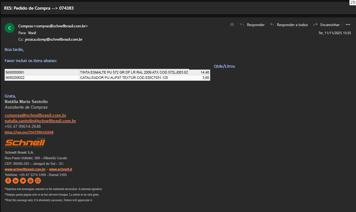356x212 pixels.
Task: Click the Schnell Brasil logo image
Action: coord(25,142)
